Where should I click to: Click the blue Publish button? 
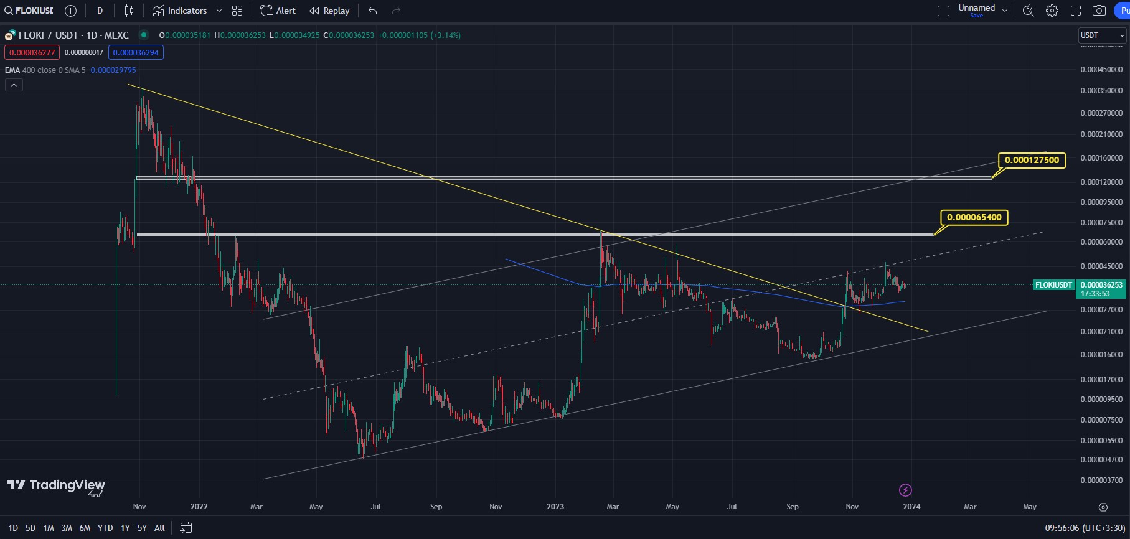1122,11
